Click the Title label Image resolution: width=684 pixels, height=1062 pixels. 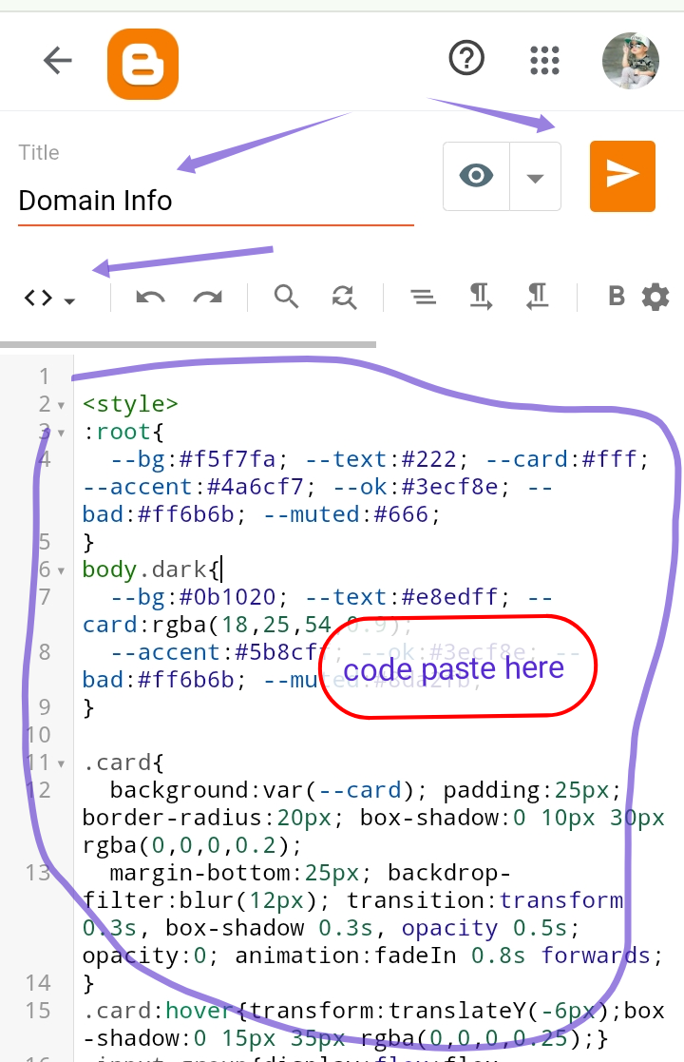point(39,153)
